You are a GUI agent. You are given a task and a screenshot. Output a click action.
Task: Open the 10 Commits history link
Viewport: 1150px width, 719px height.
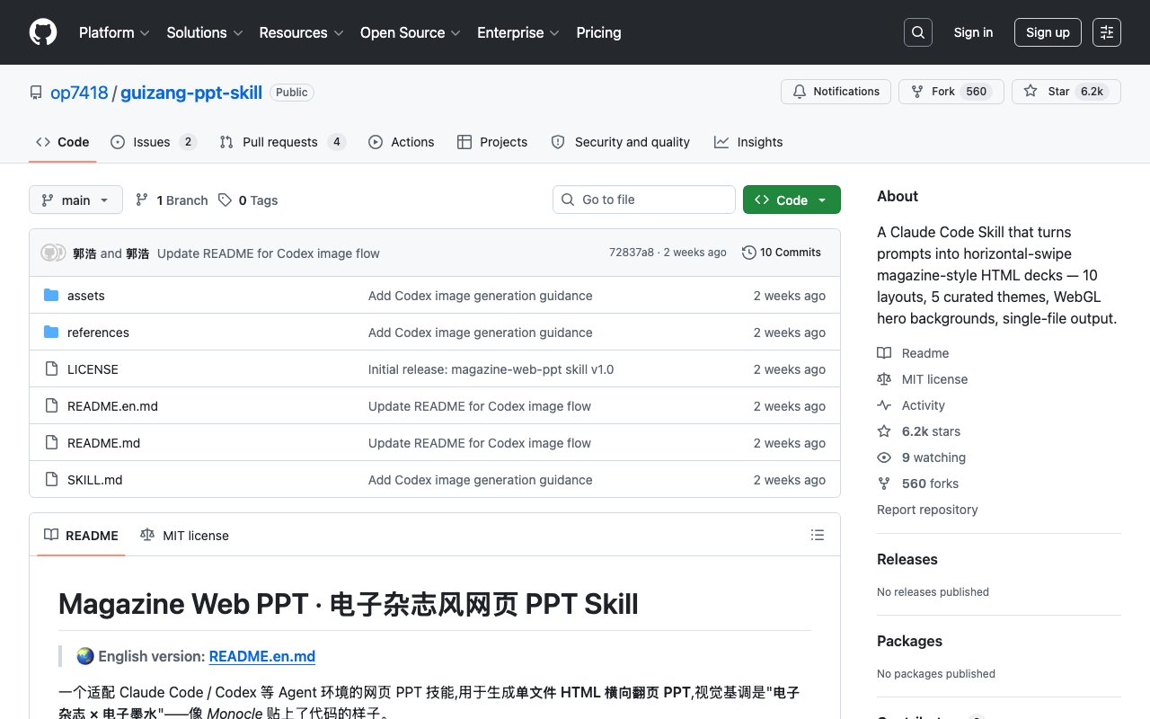pos(782,253)
